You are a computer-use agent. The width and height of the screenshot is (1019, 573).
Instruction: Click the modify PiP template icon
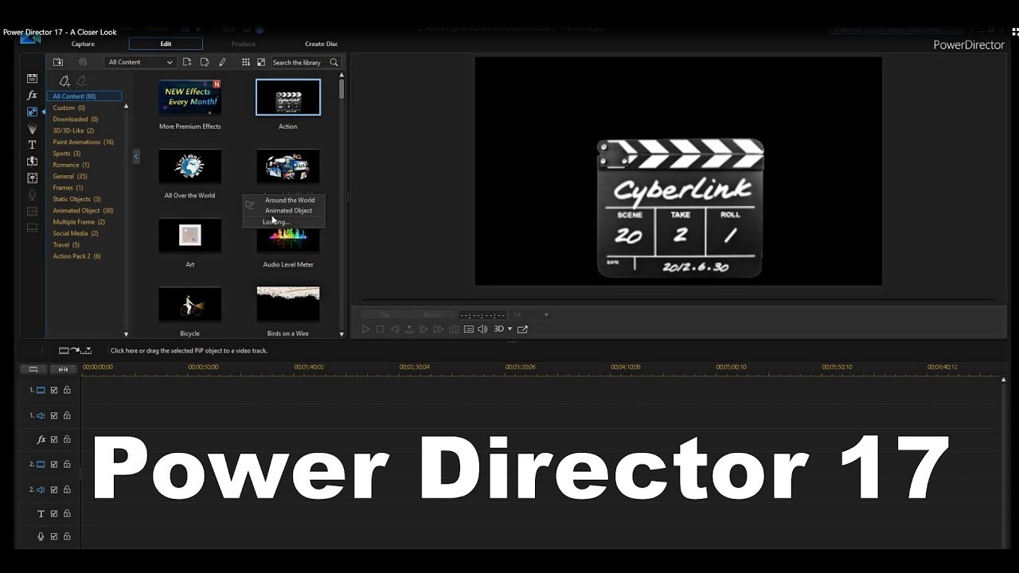click(x=205, y=62)
